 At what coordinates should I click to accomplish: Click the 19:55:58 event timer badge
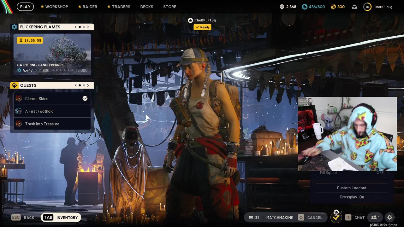point(30,40)
